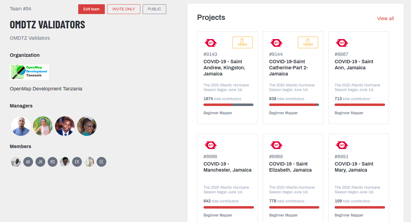This screenshot has width=411, height=222.
Task: Open the member photo avatar before EE
Action: click(x=89, y=162)
